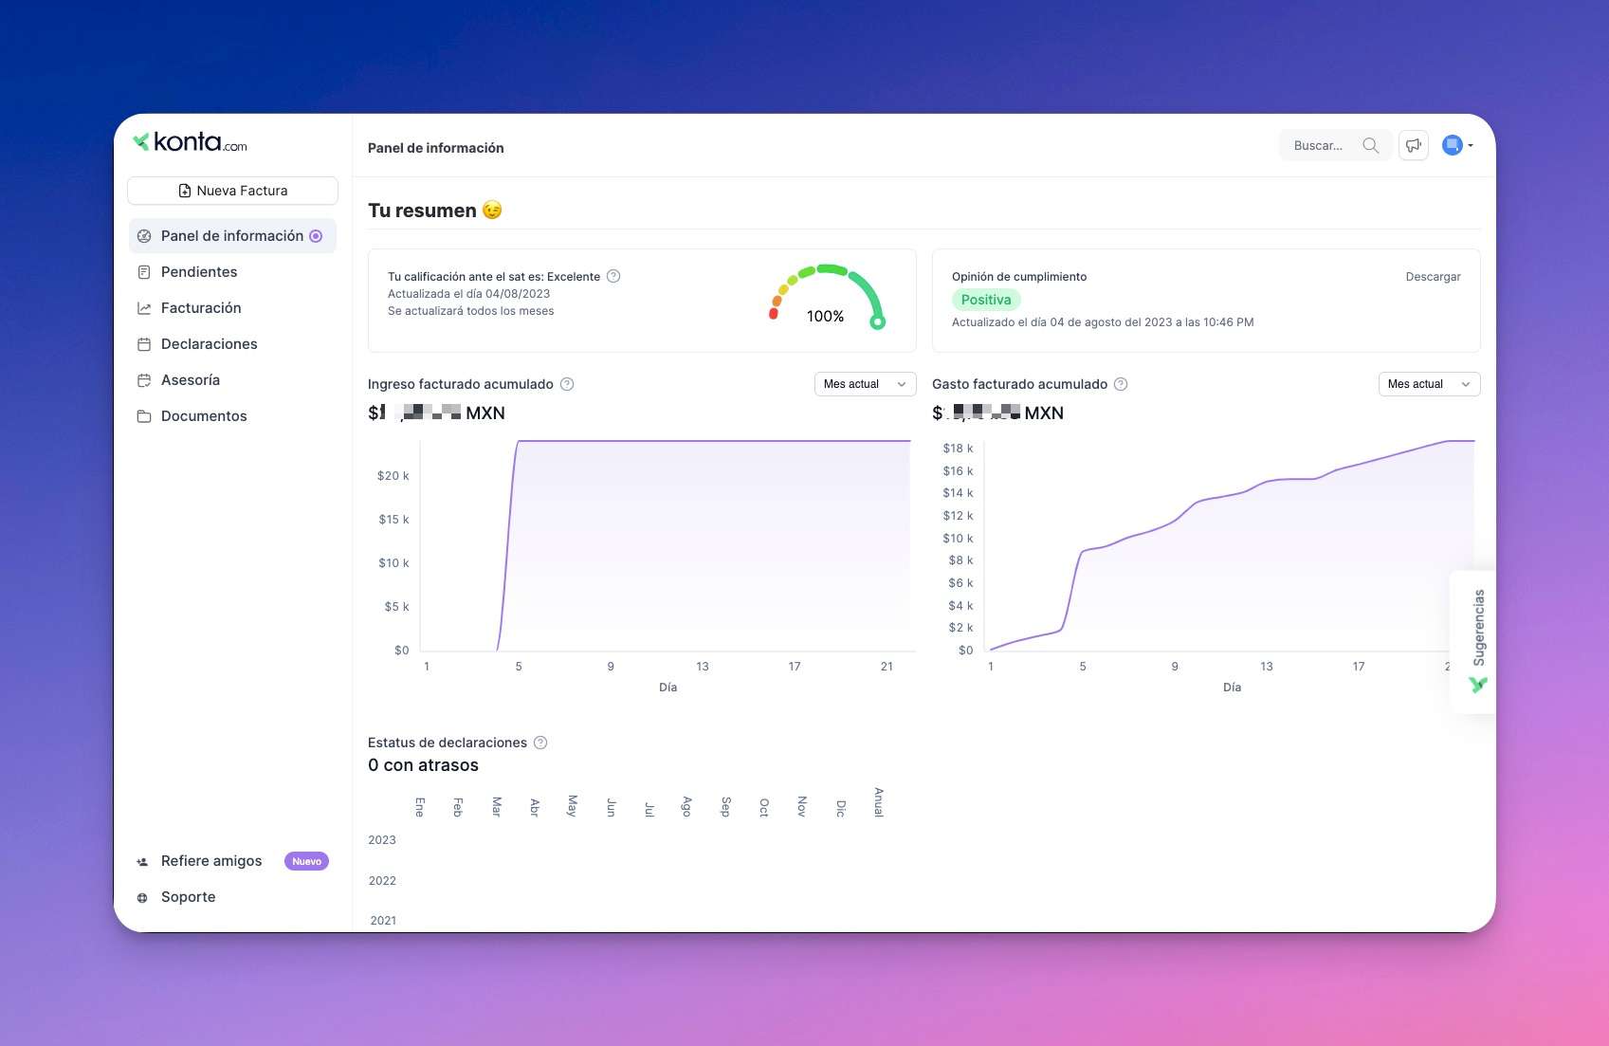Image resolution: width=1609 pixels, height=1046 pixels.
Task: Open the user avatar menu
Action: coord(1457,145)
